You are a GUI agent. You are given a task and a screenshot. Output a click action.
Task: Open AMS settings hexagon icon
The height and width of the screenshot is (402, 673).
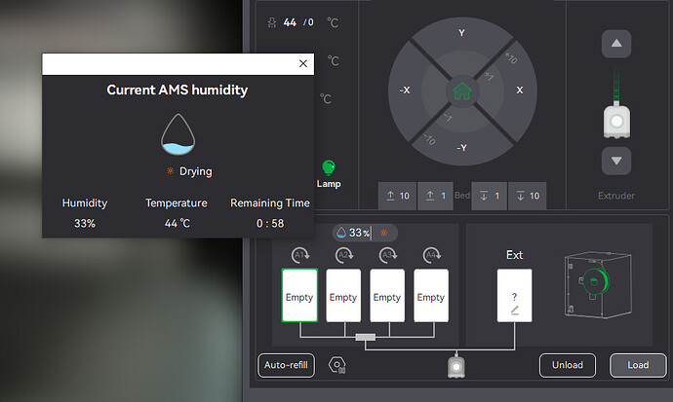336,365
